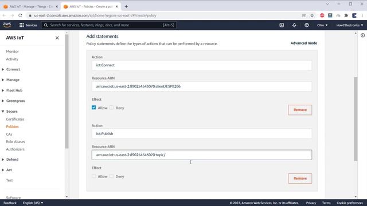The image size is (367, 206).
Task: Switch to Advanced mode
Action: pyautogui.click(x=304, y=43)
